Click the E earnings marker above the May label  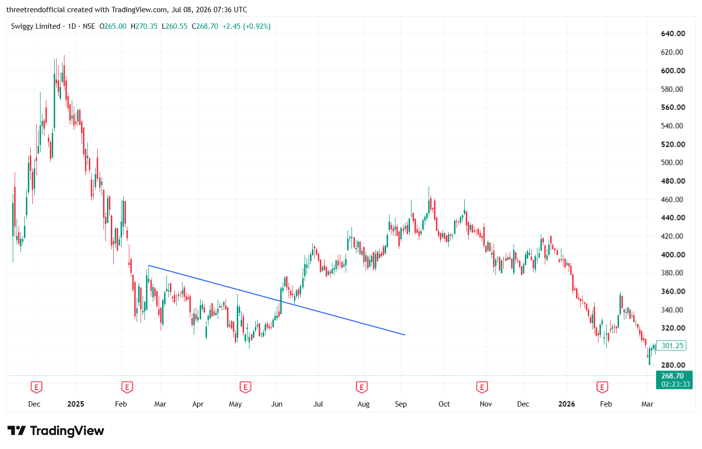[245, 388]
